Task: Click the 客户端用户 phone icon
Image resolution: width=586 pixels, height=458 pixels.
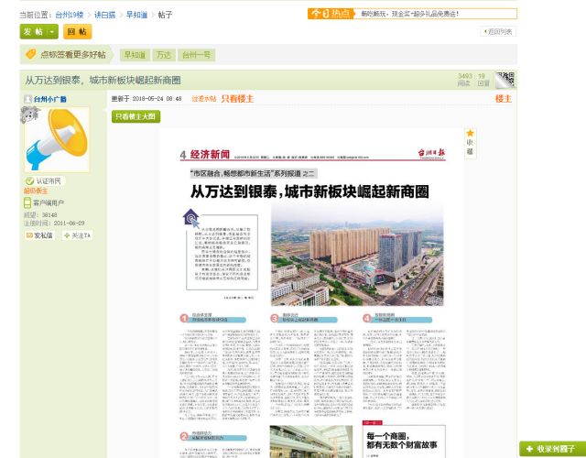Action: pos(27,202)
